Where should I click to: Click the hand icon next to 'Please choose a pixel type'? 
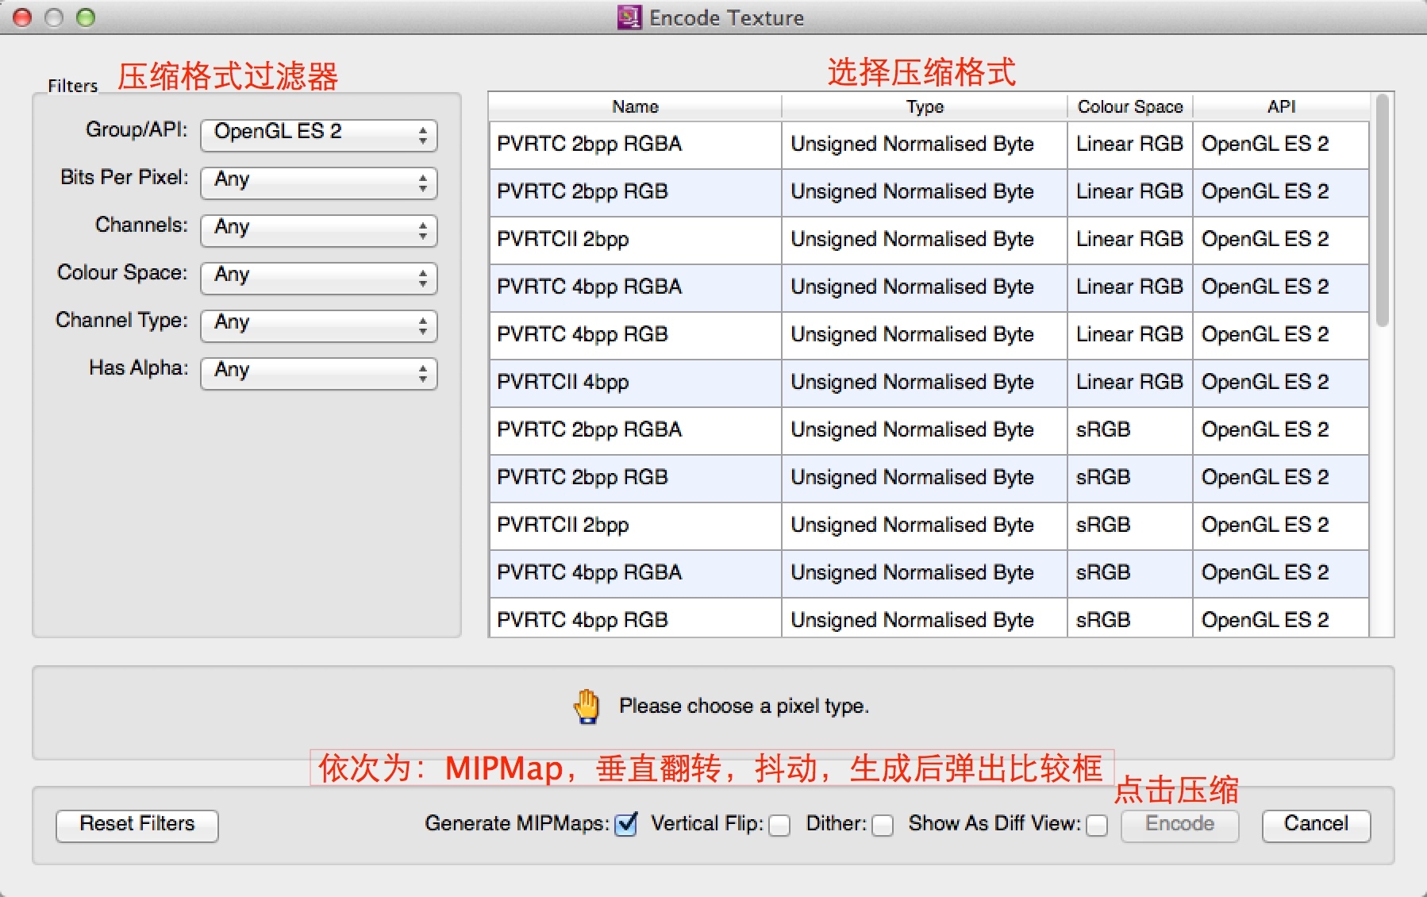[585, 704]
